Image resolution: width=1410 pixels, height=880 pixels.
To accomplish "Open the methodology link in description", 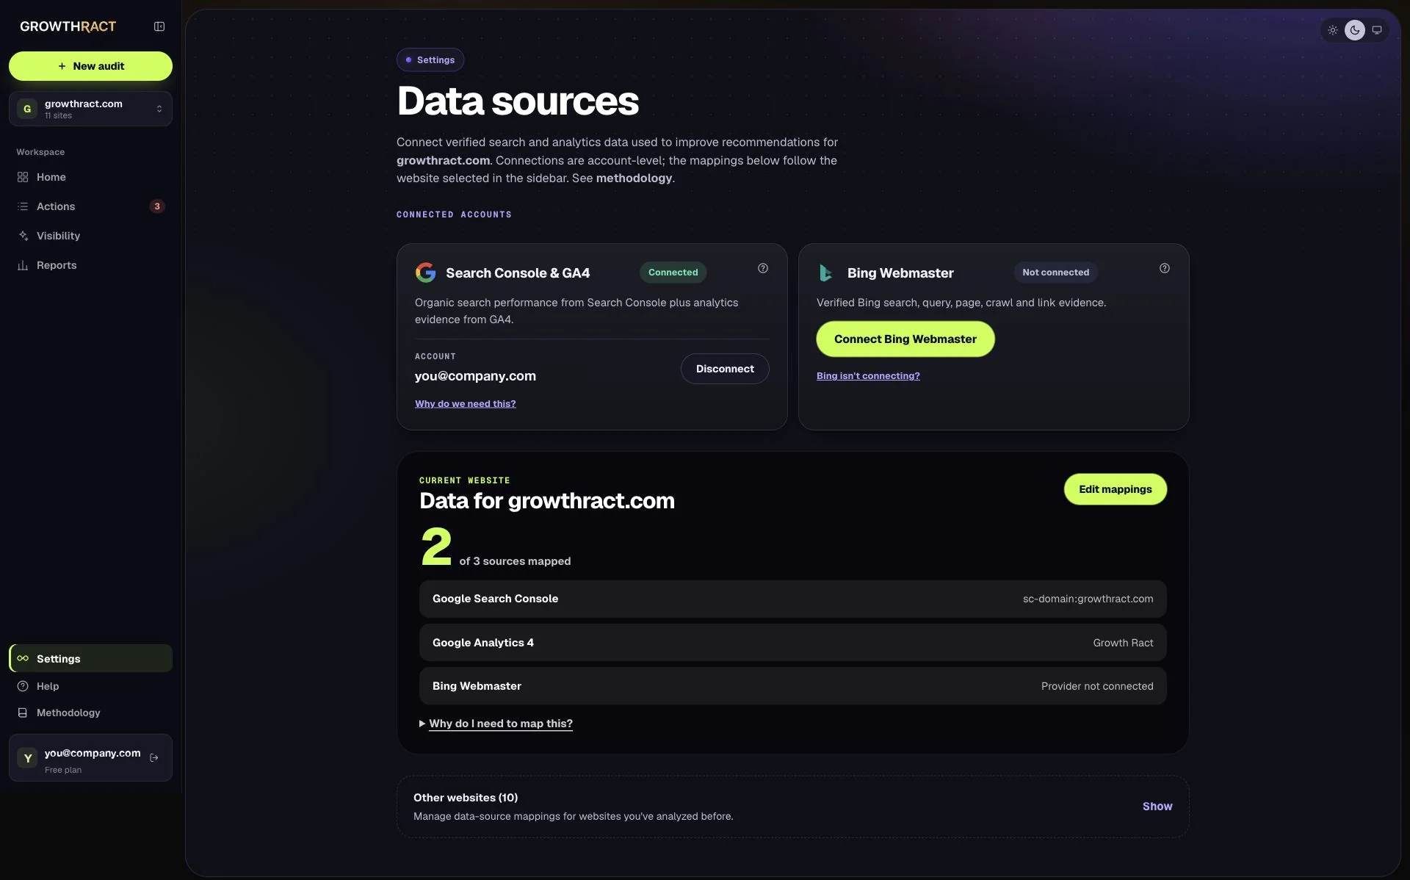I will point(634,178).
